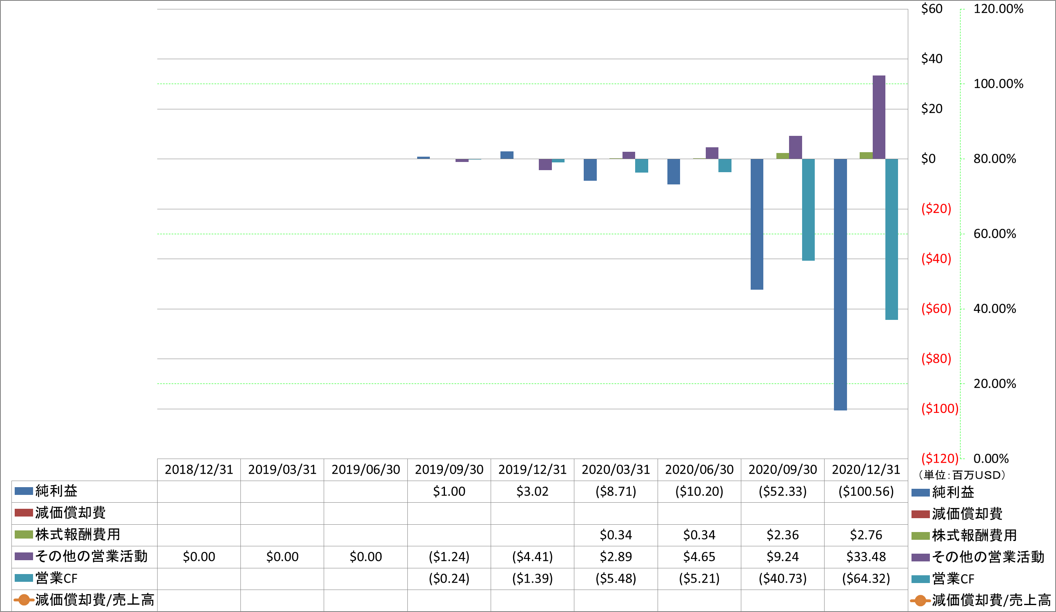Click the その他の営業活動 value $2.89

click(616, 557)
